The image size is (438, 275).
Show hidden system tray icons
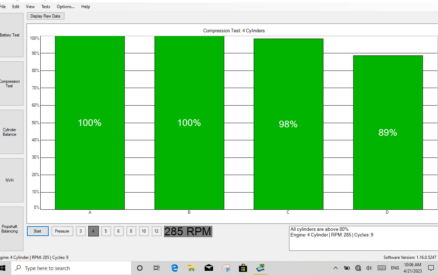click(x=336, y=268)
